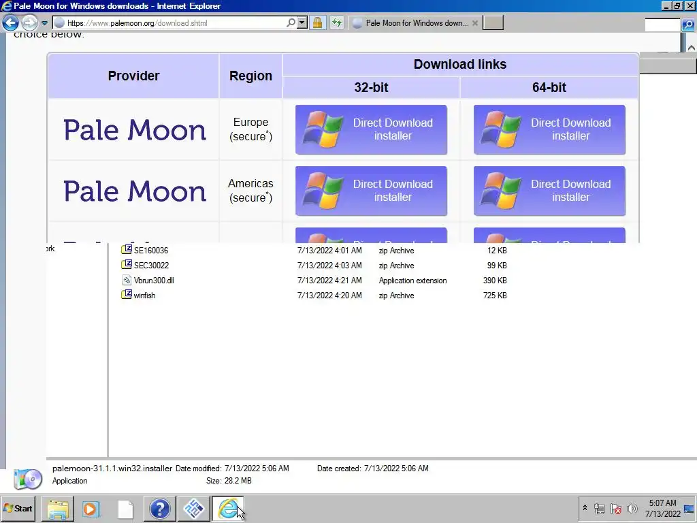
Task: Click the IE Forward arrow button
Action: (x=29, y=22)
